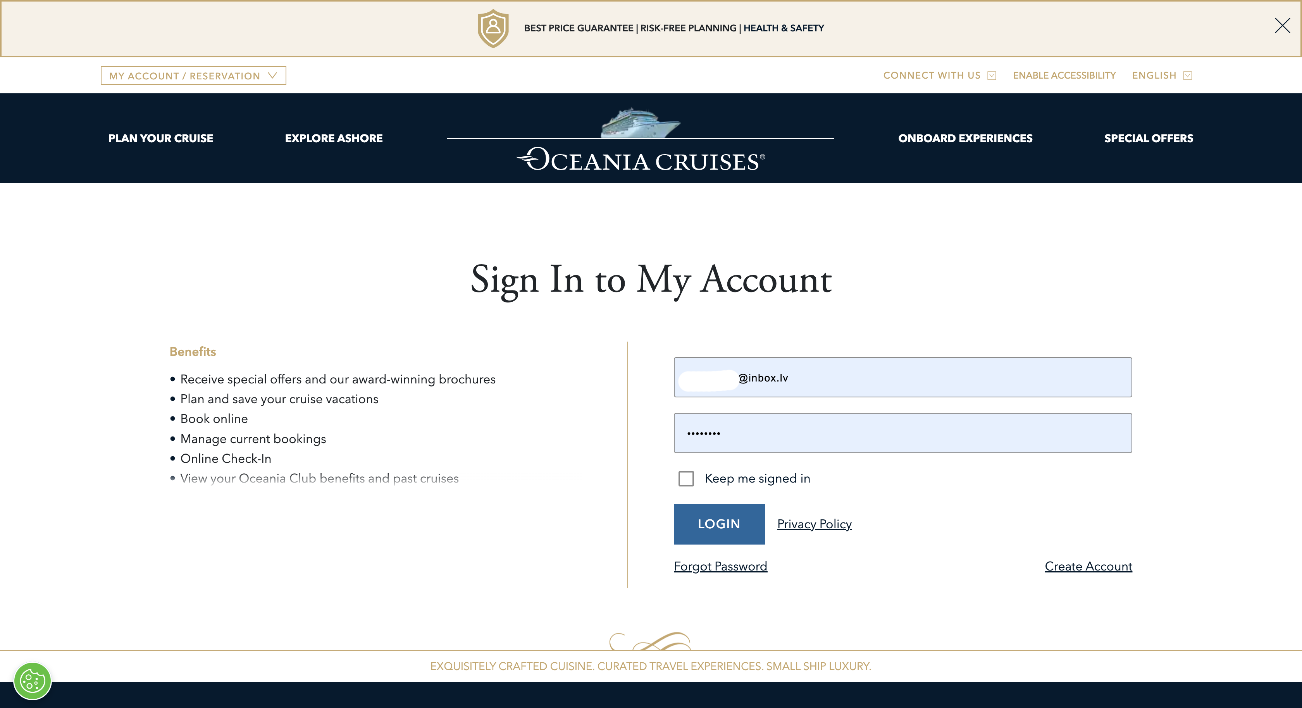Viewport: 1302px width, 708px height.
Task: Open the Explore Ashore menu
Action: pyautogui.click(x=334, y=138)
